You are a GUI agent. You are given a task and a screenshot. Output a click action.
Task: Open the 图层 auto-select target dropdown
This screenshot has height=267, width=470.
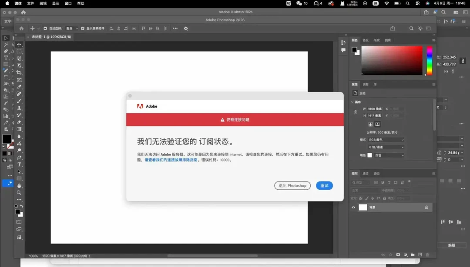[x=72, y=28]
